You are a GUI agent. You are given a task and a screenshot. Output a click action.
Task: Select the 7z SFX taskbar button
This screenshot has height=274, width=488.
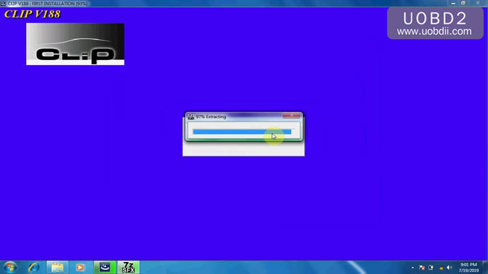pos(128,267)
